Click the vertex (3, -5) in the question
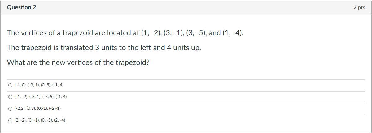372x133 pixels. pyautogui.click(x=196, y=33)
